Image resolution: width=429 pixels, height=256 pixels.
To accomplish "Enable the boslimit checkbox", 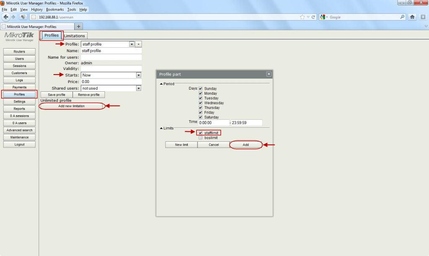I will click(x=201, y=138).
